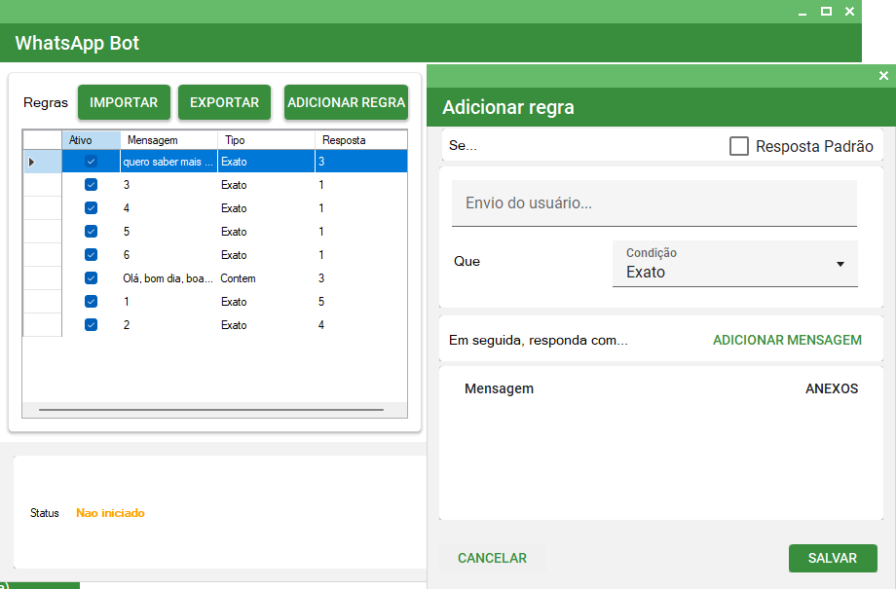Viewport: 896px width, 589px height.
Task: Disable the Ativo checkbox for 'Olá, bom dia' rule
Action: click(91, 278)
